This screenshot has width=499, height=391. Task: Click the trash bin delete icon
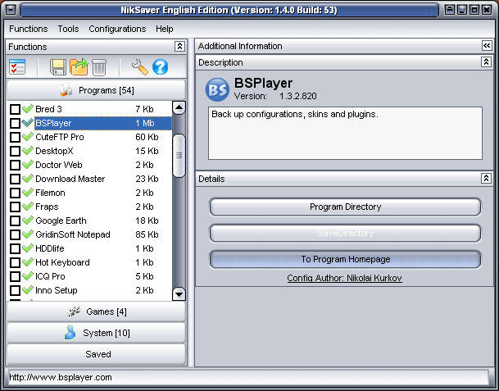click(x=99, y=67)
